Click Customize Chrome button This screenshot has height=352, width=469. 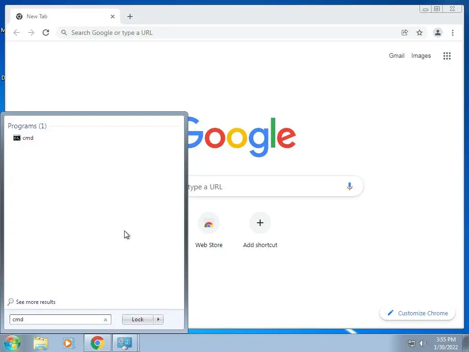pos(418,313)
